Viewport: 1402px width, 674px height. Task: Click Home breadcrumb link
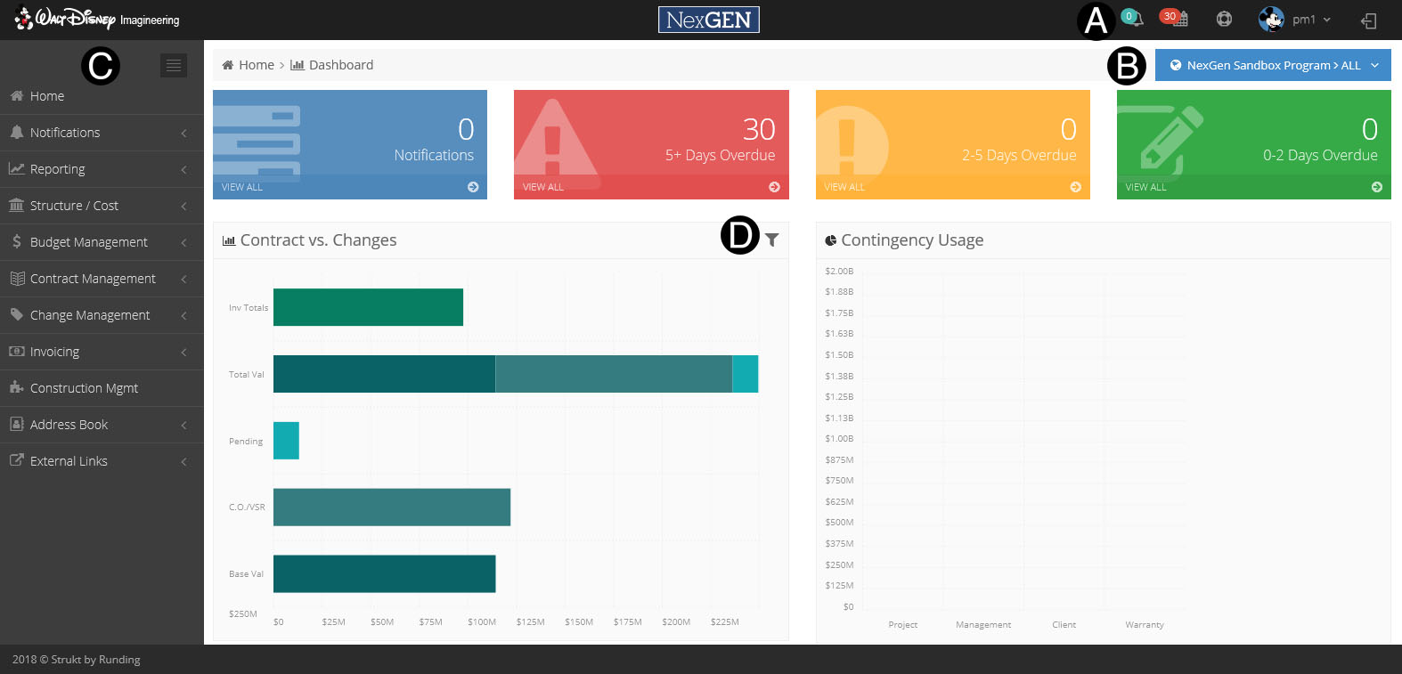[x=256, y=65]
